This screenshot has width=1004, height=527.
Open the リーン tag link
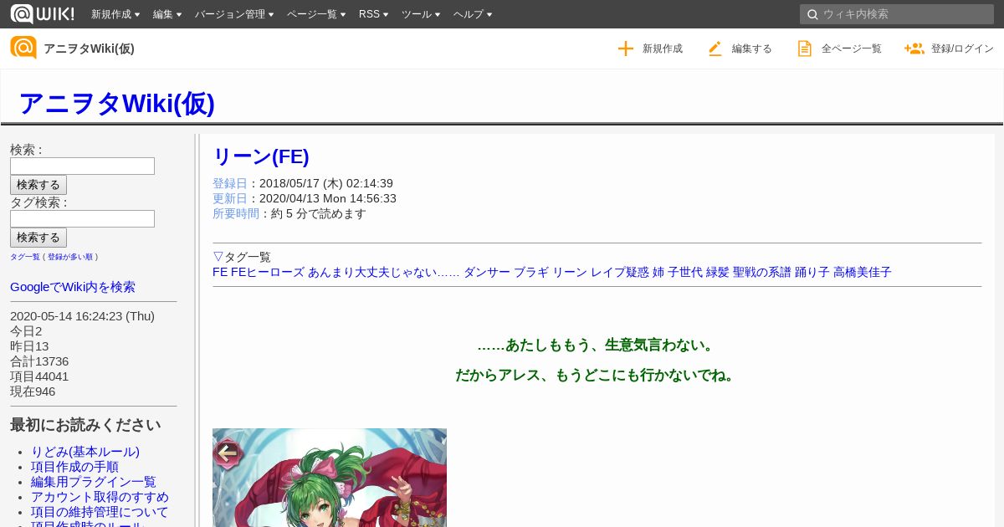570,272
